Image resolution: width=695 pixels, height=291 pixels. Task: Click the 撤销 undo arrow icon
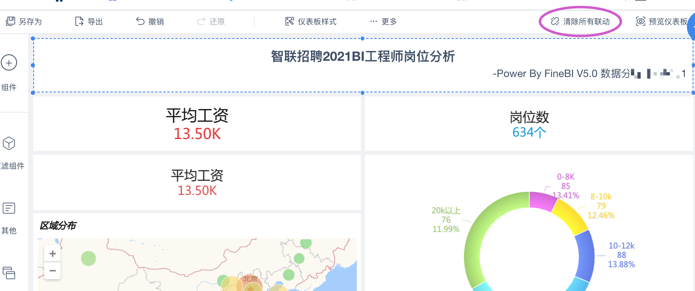coord(140,21)
